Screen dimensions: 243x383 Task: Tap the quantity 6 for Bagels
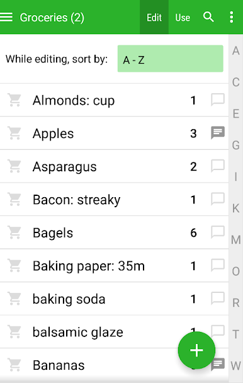pos(193,233)
